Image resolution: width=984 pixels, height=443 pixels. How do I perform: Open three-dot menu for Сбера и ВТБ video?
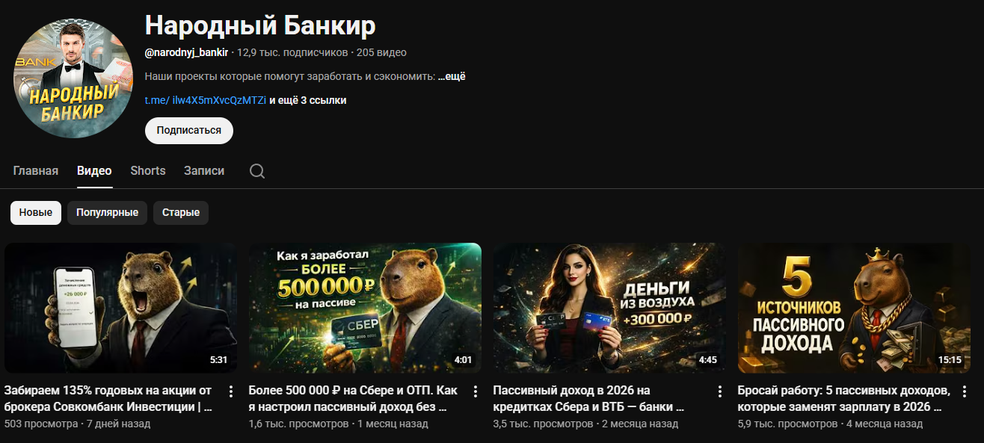coord(719,391)
